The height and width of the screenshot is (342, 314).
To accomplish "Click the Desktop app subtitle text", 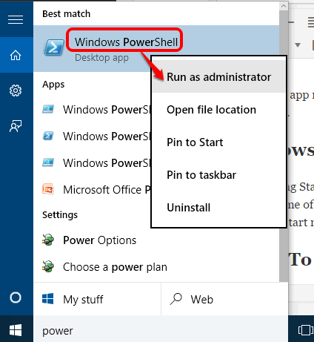I will click(101, 58).
